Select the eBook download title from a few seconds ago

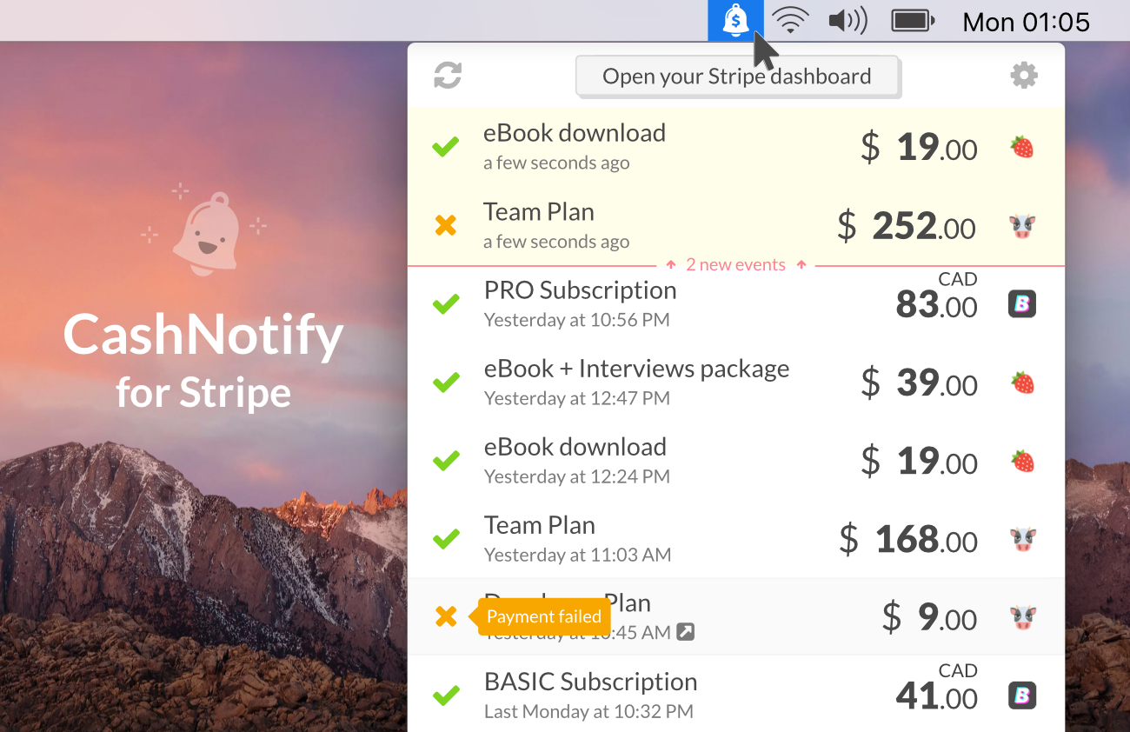[x=575, y=133]
